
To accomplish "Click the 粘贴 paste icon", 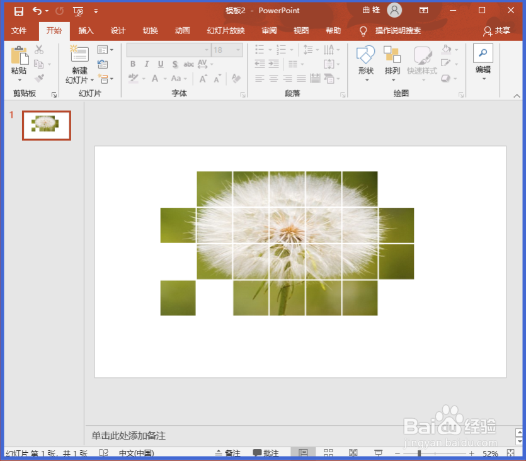I will click(x=20, y=55).
